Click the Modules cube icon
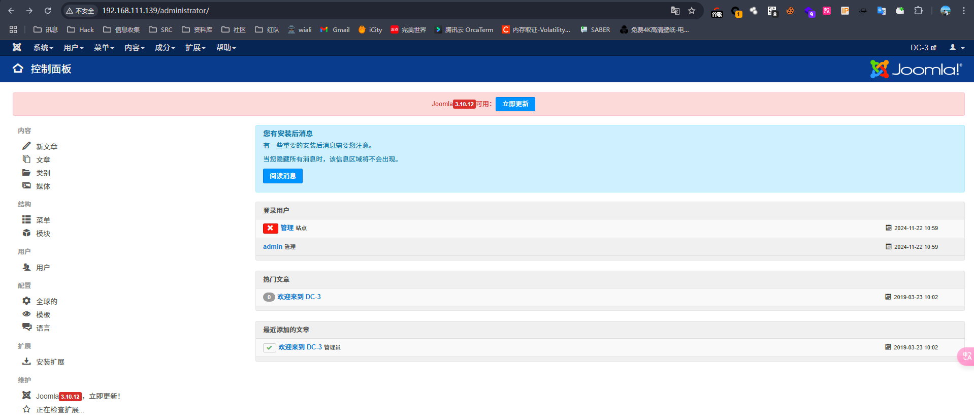 26,233
